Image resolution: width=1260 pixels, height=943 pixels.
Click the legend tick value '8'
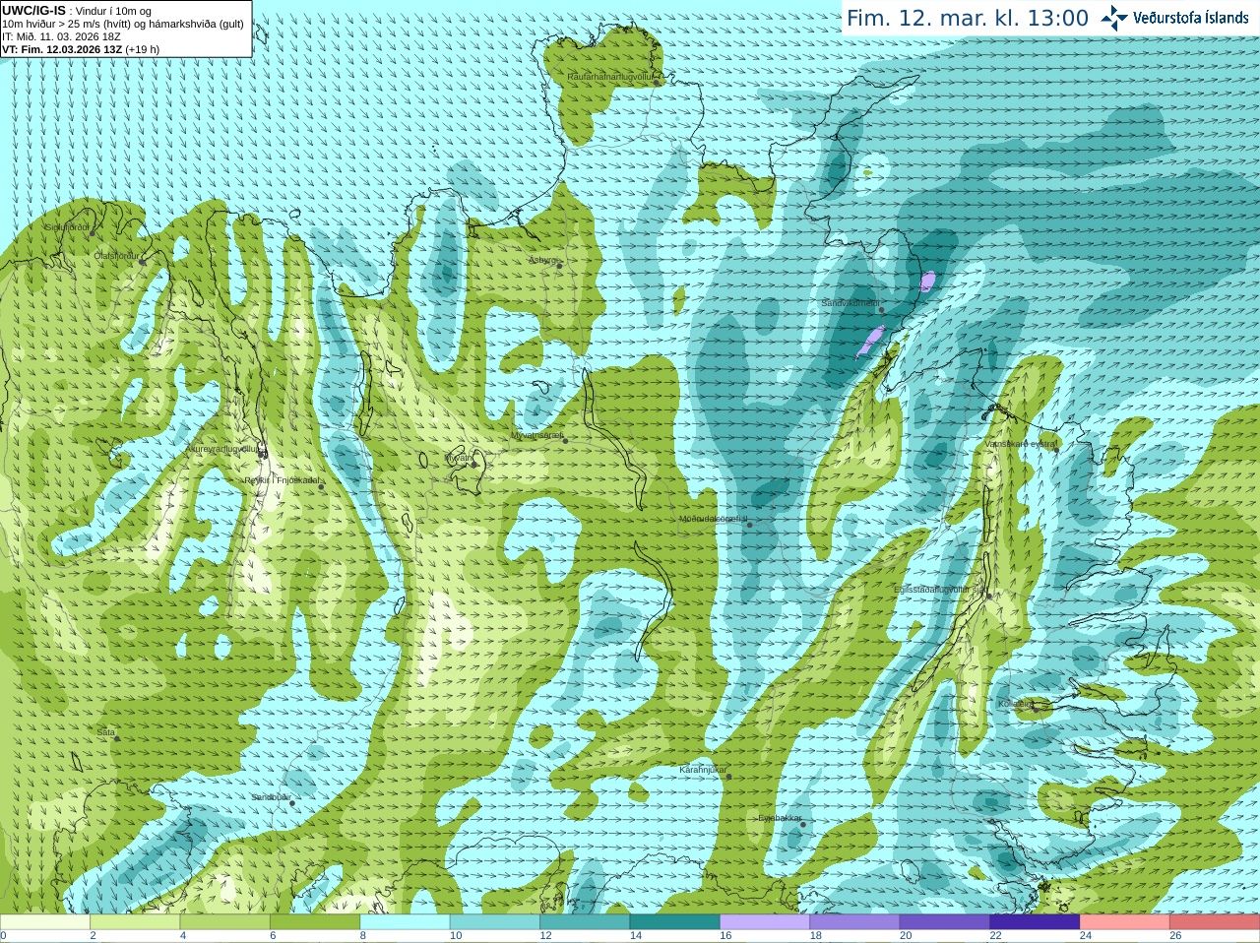coord(363,936)
